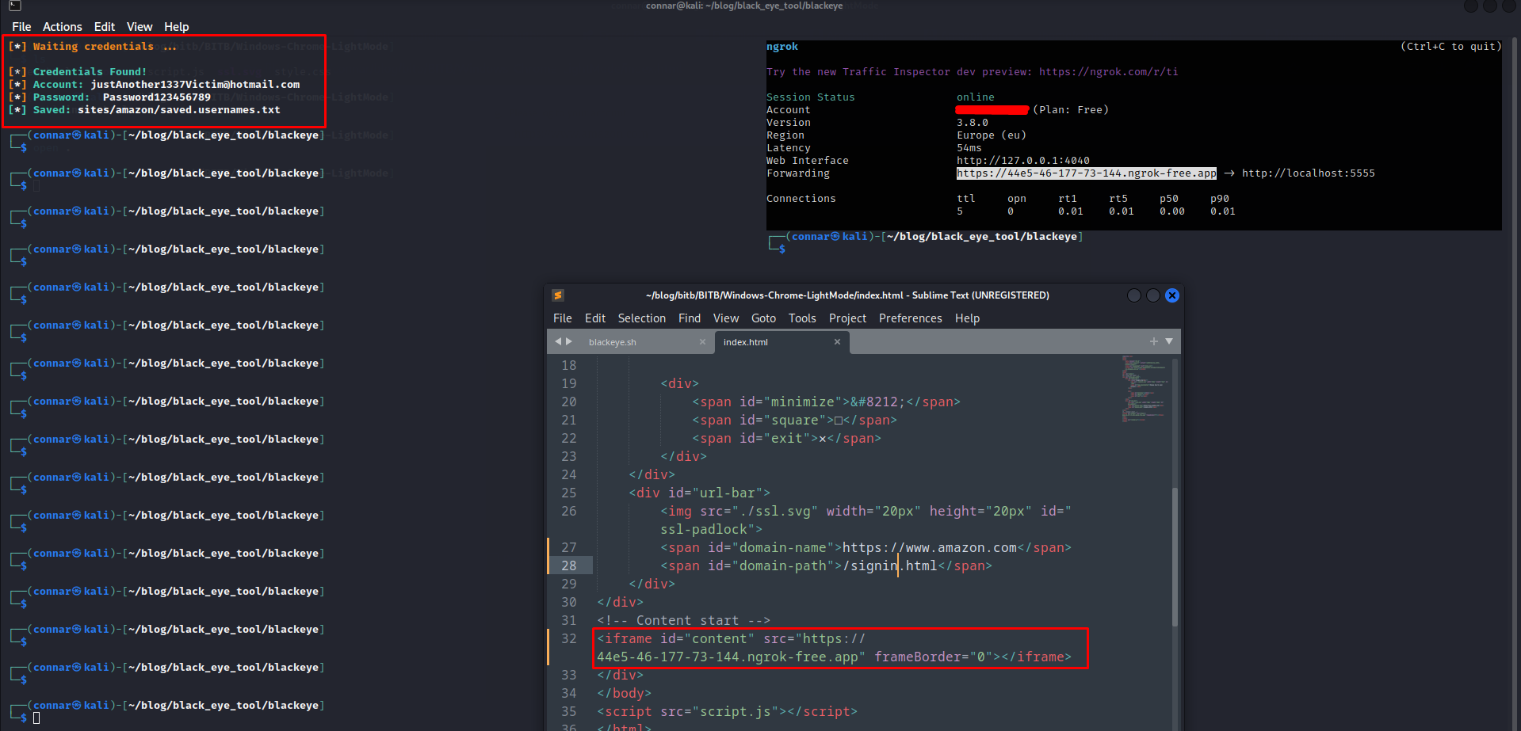Open Sublime Text Tools menu

(x=802, y=318)
